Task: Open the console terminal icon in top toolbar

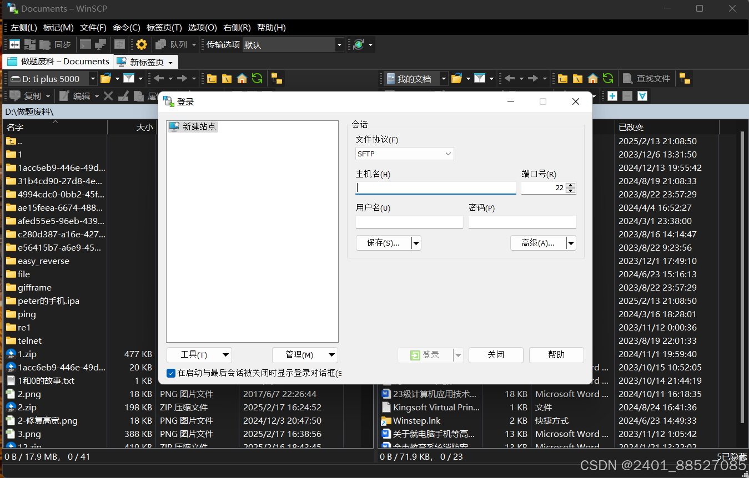Action: click(86, 45)
